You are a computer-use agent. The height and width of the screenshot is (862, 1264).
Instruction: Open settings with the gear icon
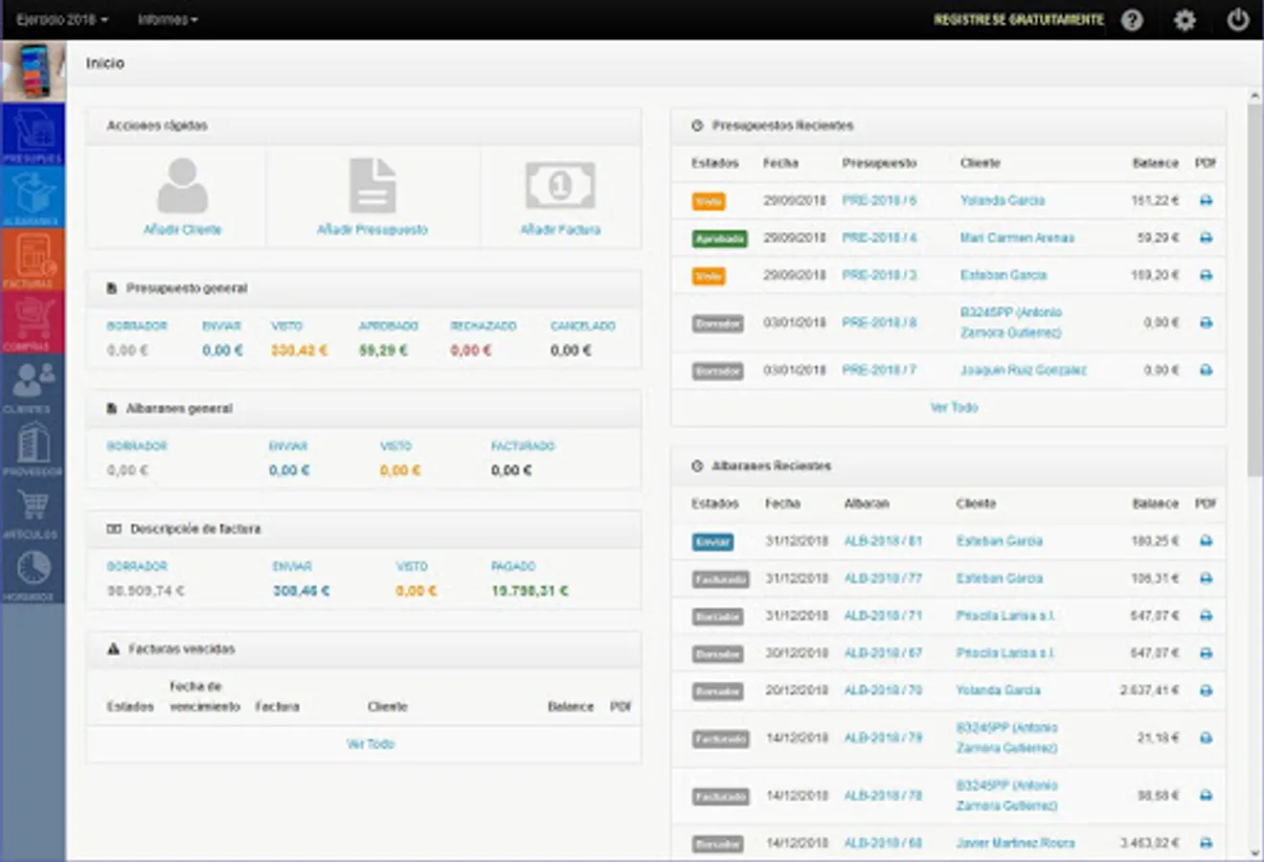[x=1185, y=20]
